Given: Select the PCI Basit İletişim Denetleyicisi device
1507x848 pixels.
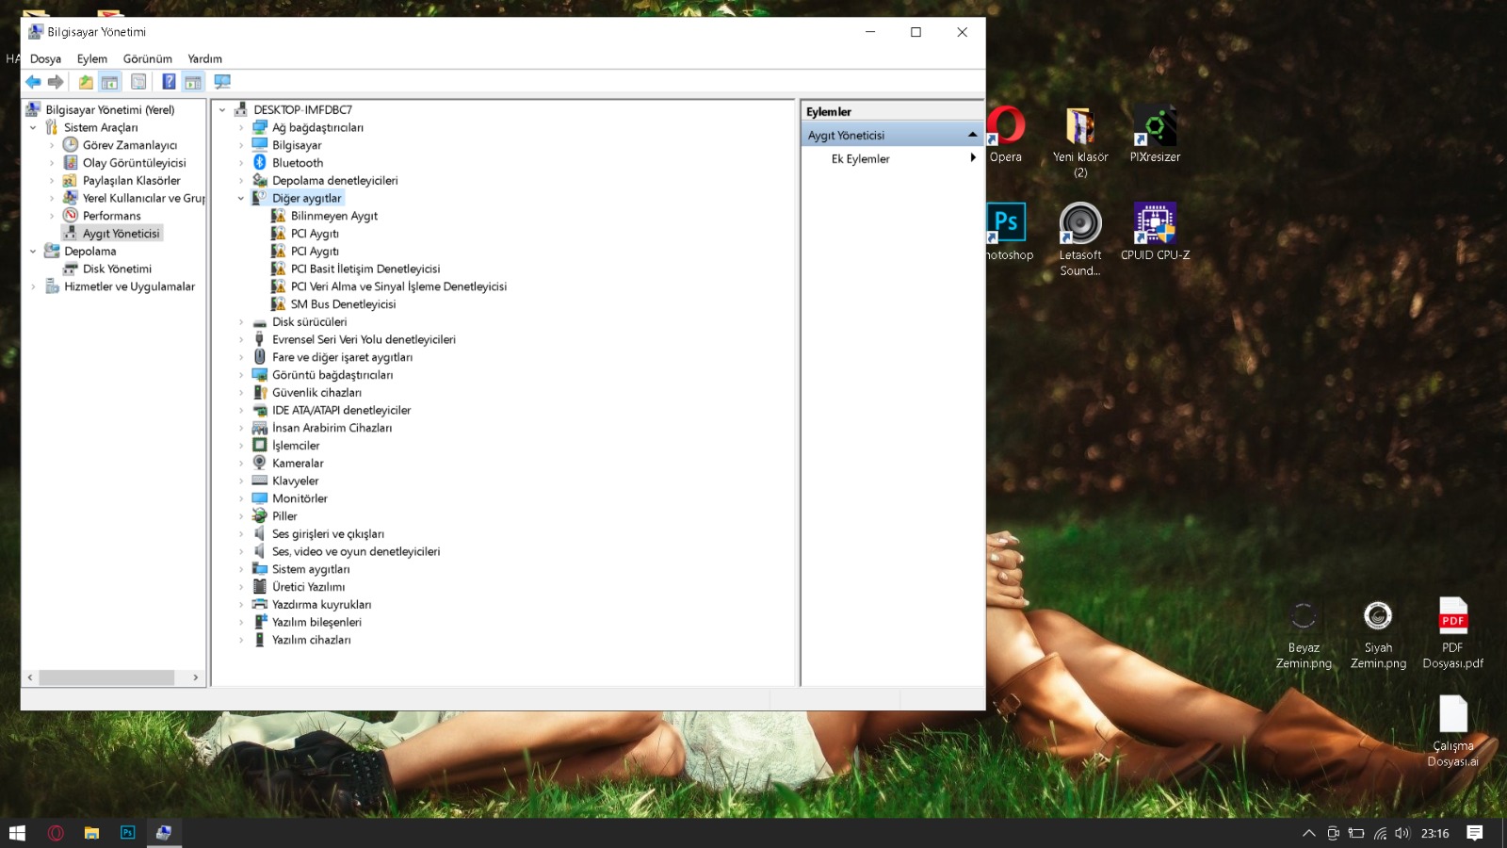Looking at the screenshot, I should tap(365, 269).
